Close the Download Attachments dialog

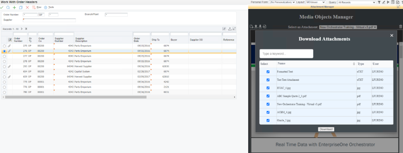click(x=392, y=35)
